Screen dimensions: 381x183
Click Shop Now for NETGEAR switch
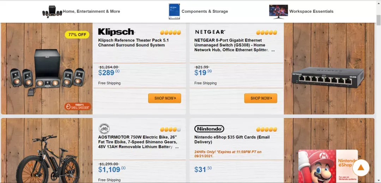[x=260, y=98]
